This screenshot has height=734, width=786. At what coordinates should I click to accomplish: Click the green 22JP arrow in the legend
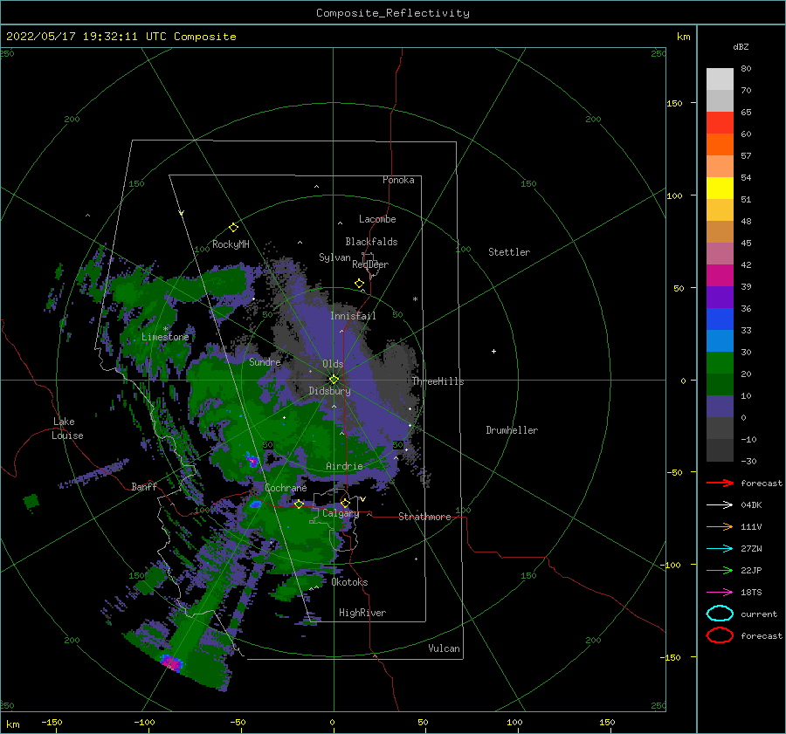[x=720, y=570]
